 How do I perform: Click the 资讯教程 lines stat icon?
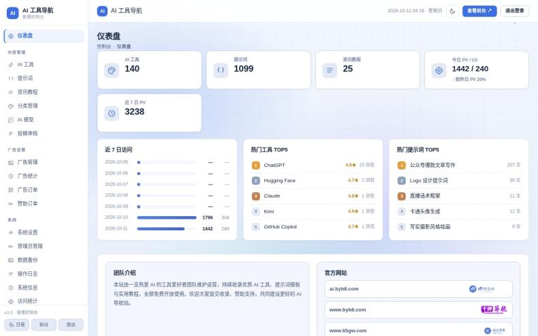tap(330, 70)
